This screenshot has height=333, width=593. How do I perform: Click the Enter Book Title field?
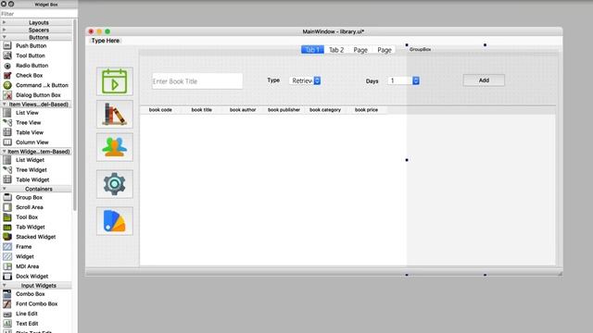tap(197, 81)
